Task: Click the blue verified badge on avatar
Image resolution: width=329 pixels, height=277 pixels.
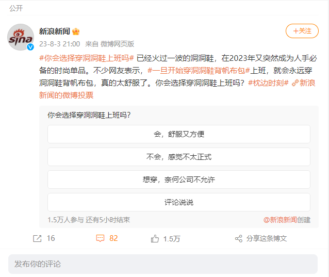Action: pyautogui.click(x=30, y=47)
